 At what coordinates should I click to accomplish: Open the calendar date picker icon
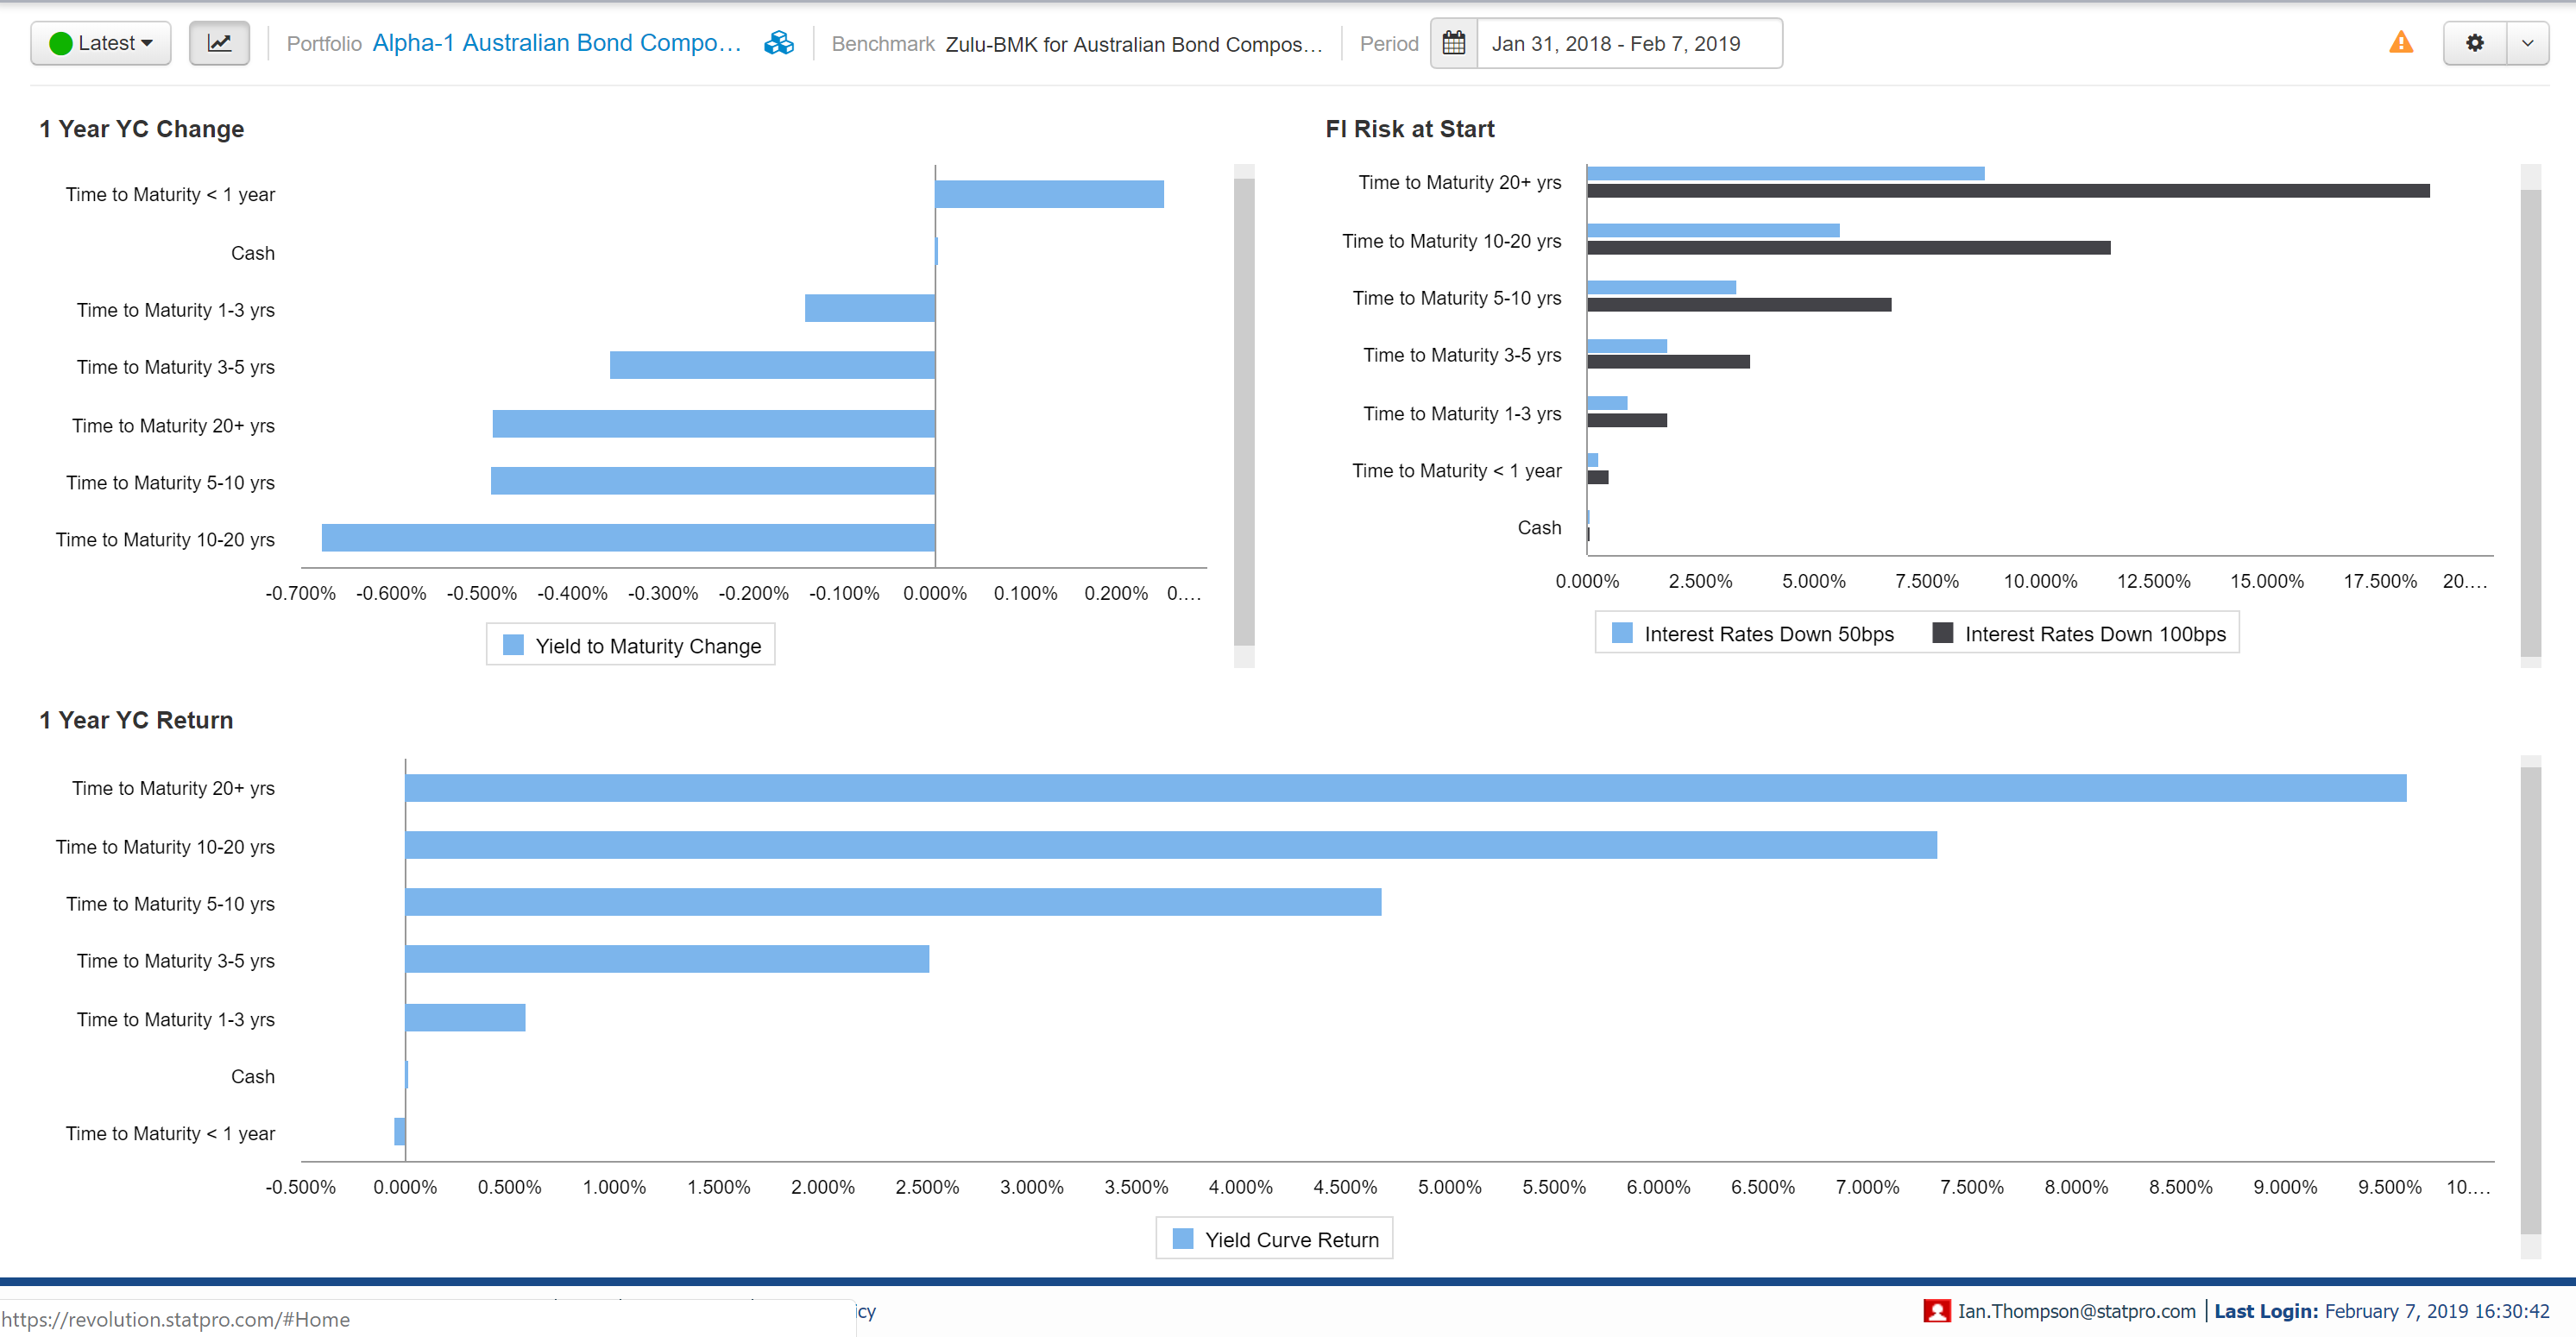tap(1453, 43)
